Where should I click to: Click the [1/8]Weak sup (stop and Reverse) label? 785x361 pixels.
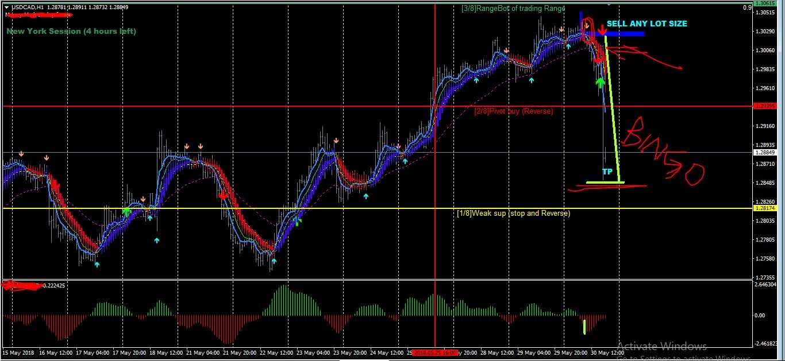[513, 213]
